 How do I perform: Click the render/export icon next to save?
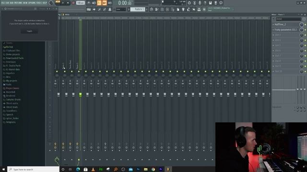(215, 3)
